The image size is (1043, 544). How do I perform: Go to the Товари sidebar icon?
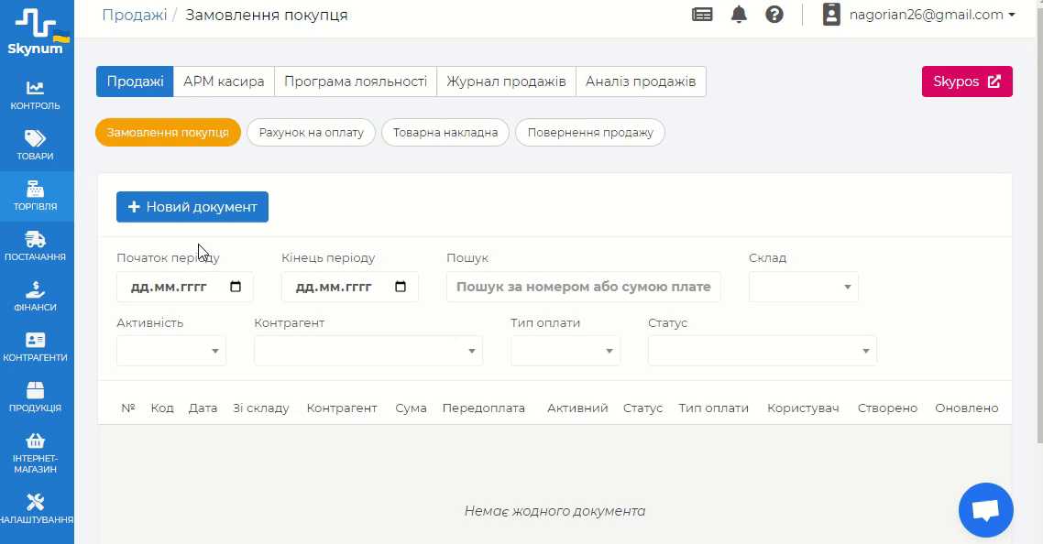click(36, 145)
